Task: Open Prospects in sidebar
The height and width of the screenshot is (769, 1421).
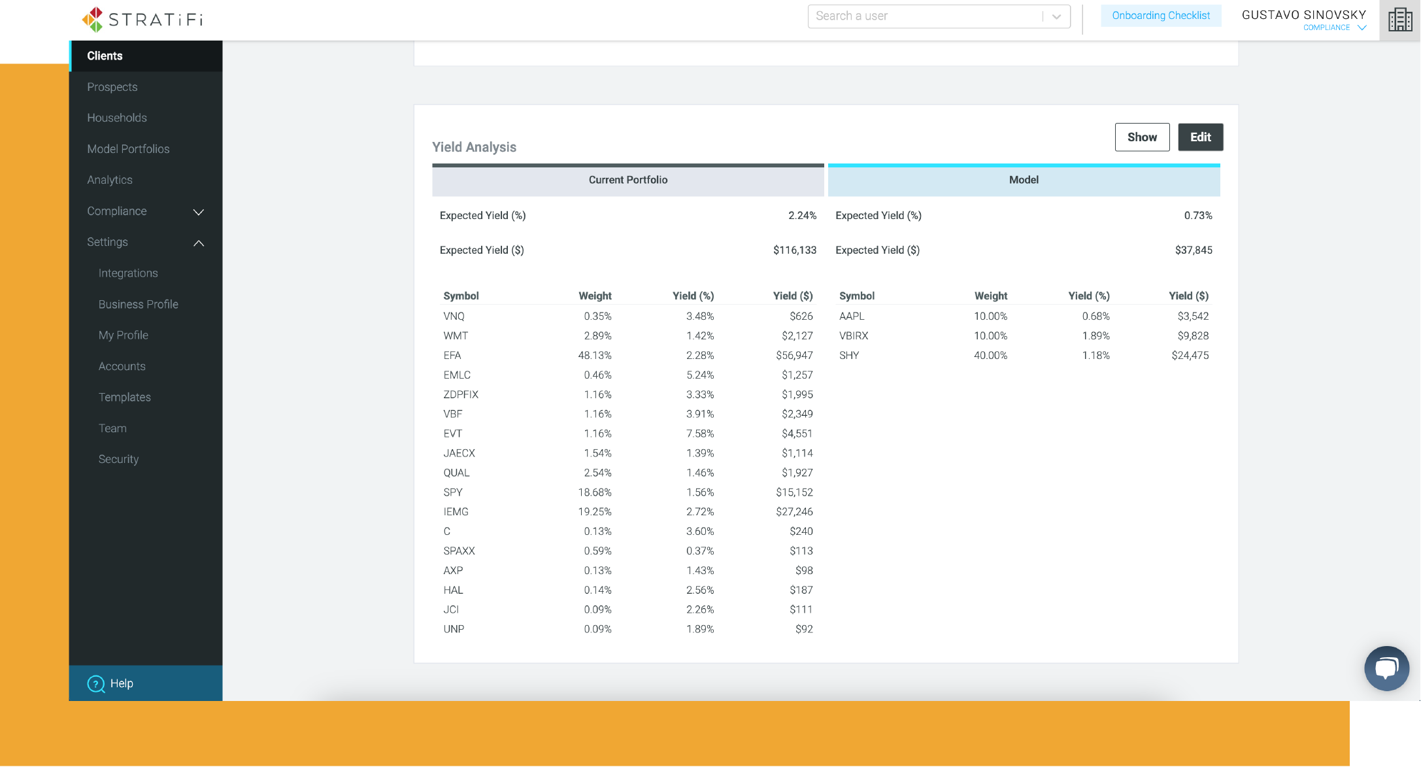Action: (x=112, y=87)
